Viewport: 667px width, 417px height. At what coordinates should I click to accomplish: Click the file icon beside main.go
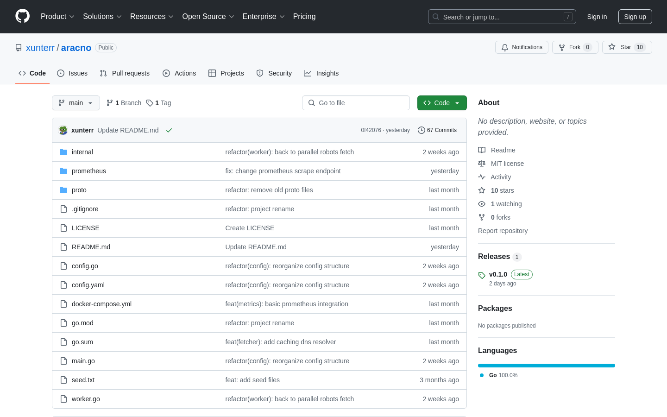[63, 361]
